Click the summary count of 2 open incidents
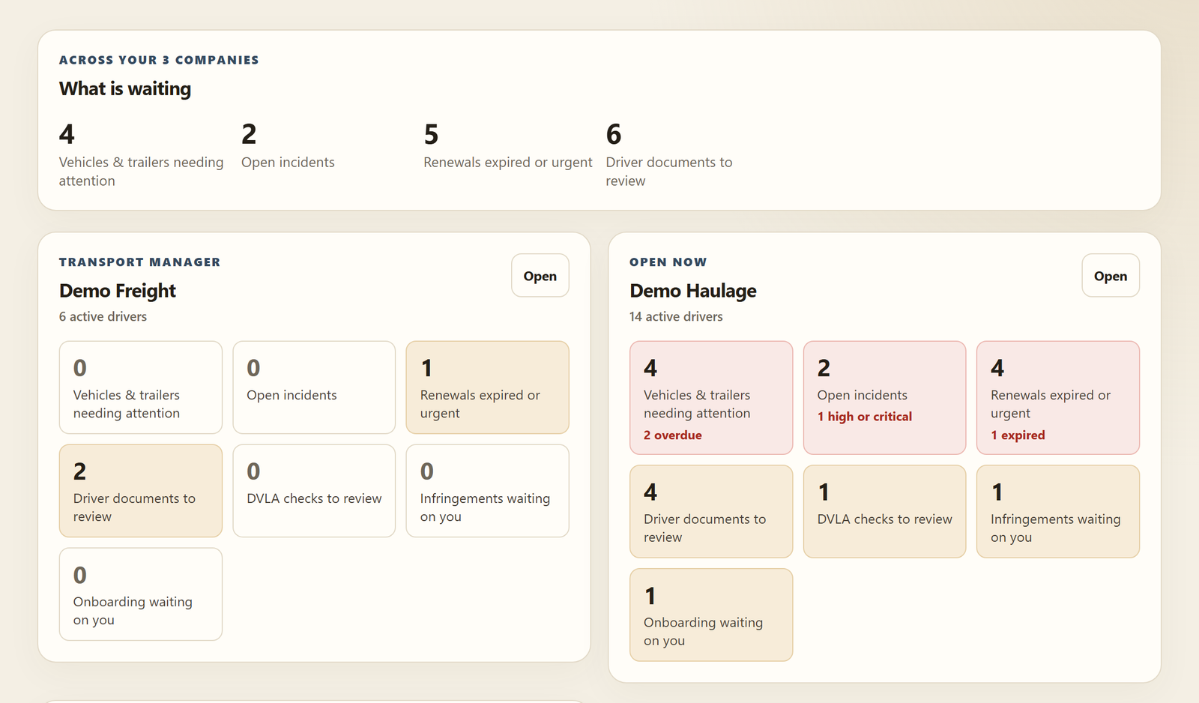Screen dimensions: 1199x703 [249, 134]
